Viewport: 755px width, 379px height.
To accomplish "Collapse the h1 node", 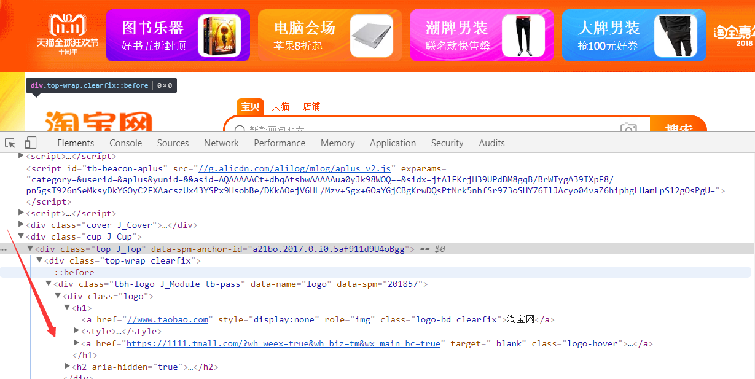I will [x=68, y=308].
